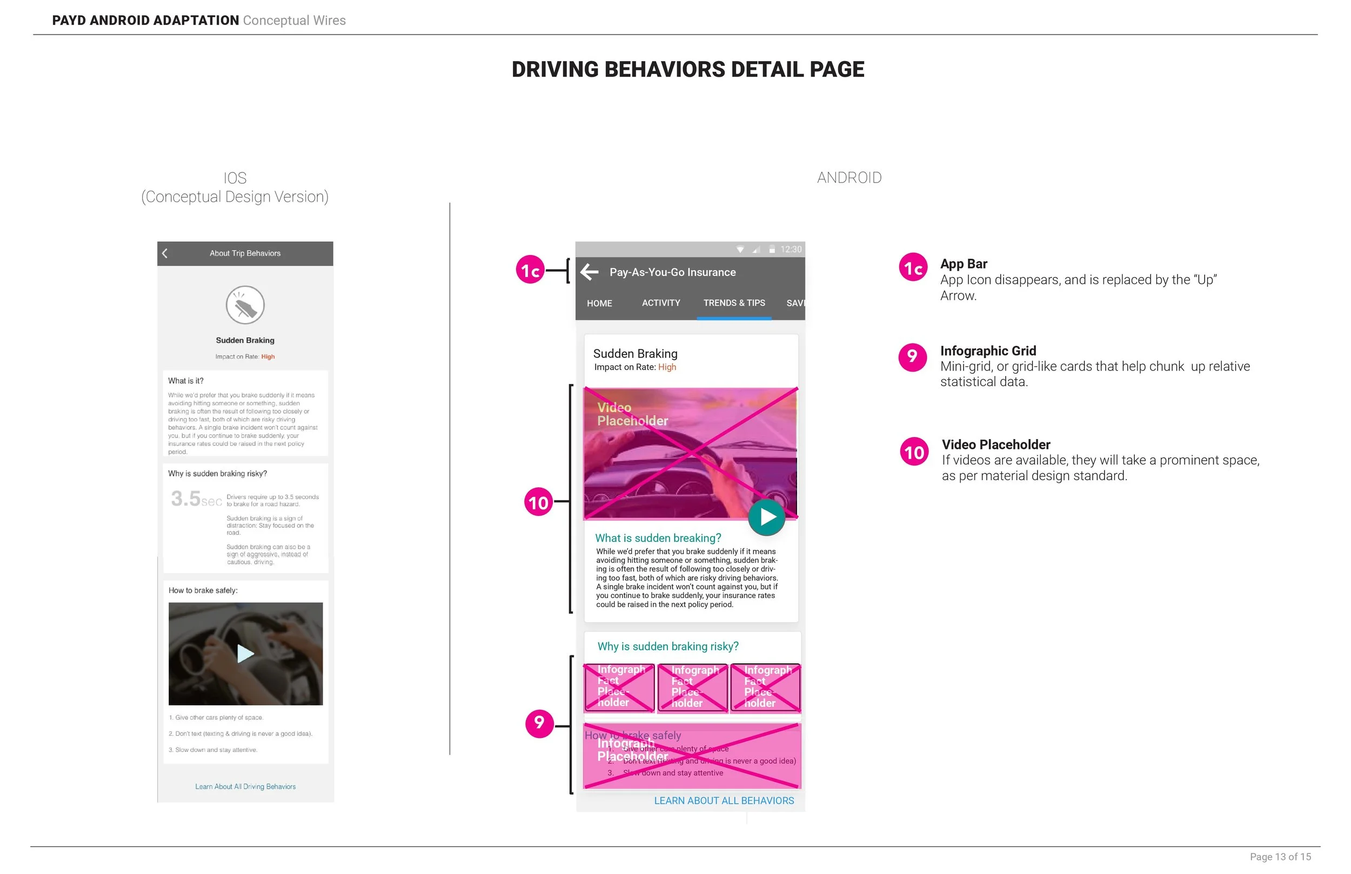Click the Page 13 of 15 footer
This screenshot has height=874, width=1351.
point(1280,857)
